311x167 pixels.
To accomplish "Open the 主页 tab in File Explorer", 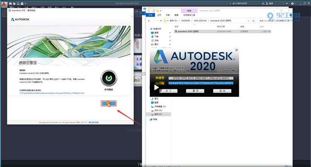I will point(159,15).
